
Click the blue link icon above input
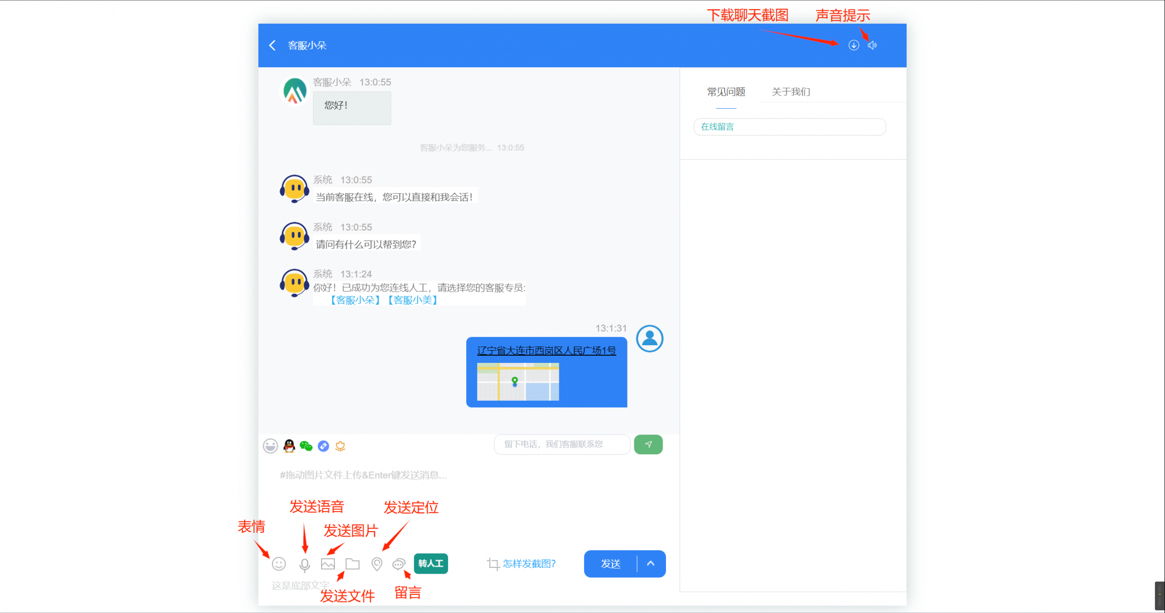323,445
